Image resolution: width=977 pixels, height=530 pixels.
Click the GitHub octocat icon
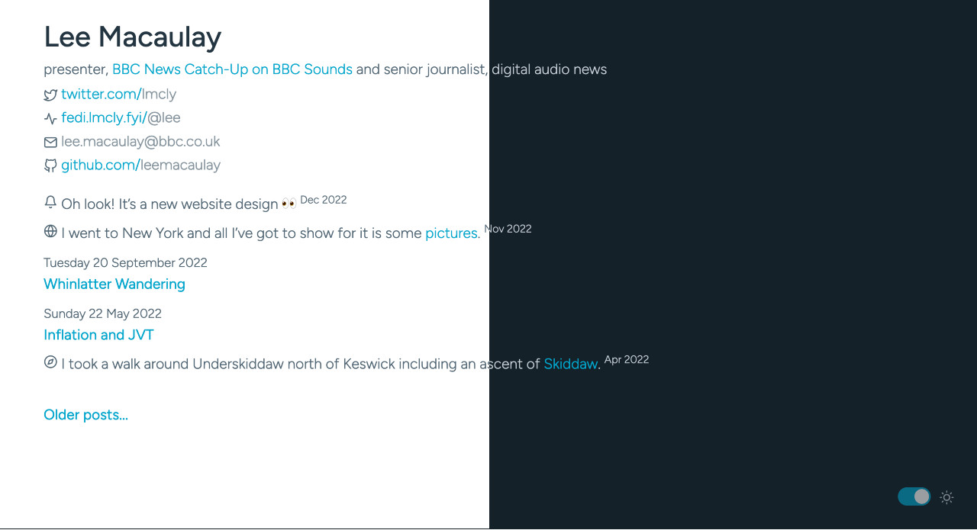(x=50, y=165)
